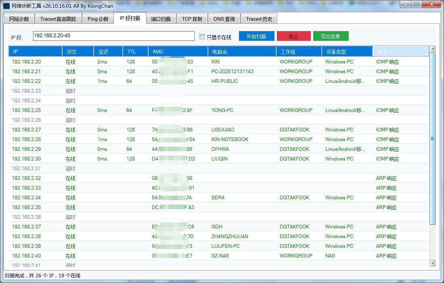
Task: Select timed-out row 192.168.2.36
Action: click(x=218, y=217)
